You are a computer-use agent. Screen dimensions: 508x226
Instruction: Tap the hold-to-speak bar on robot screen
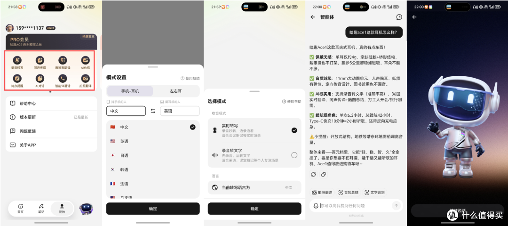458,210
